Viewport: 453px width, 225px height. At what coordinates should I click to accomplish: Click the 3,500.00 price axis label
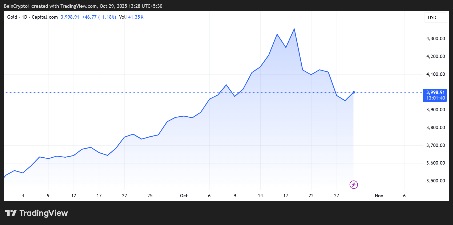(x=435, y=181)
